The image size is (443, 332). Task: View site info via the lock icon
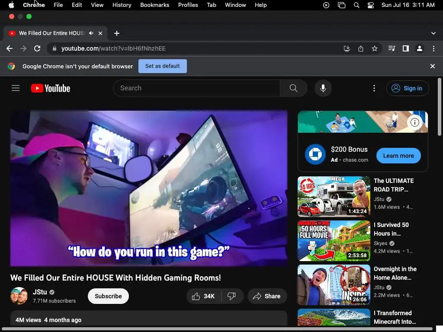[x=54, y=48]
